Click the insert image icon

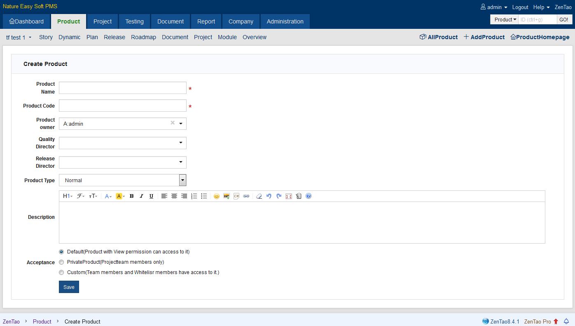[x=227, y=196]
